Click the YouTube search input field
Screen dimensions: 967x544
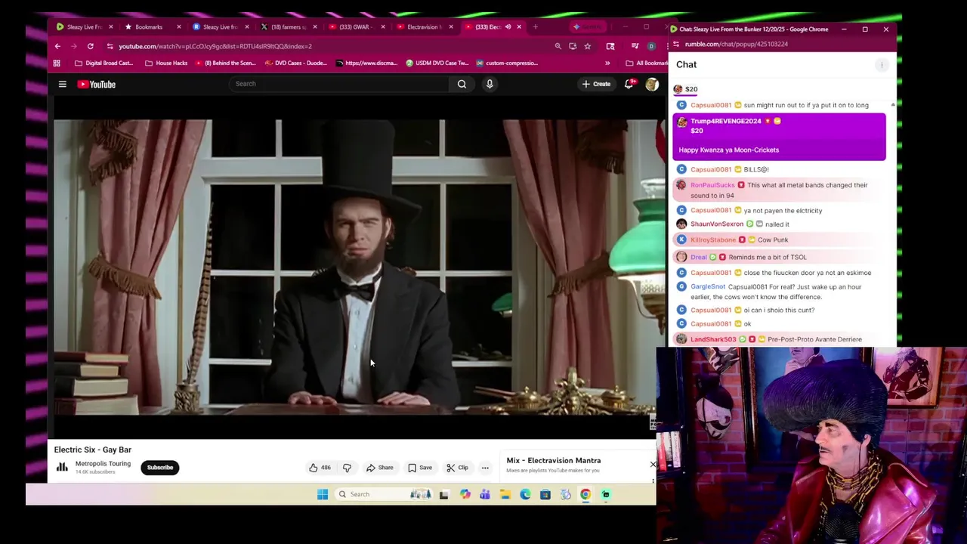point(339,84)
